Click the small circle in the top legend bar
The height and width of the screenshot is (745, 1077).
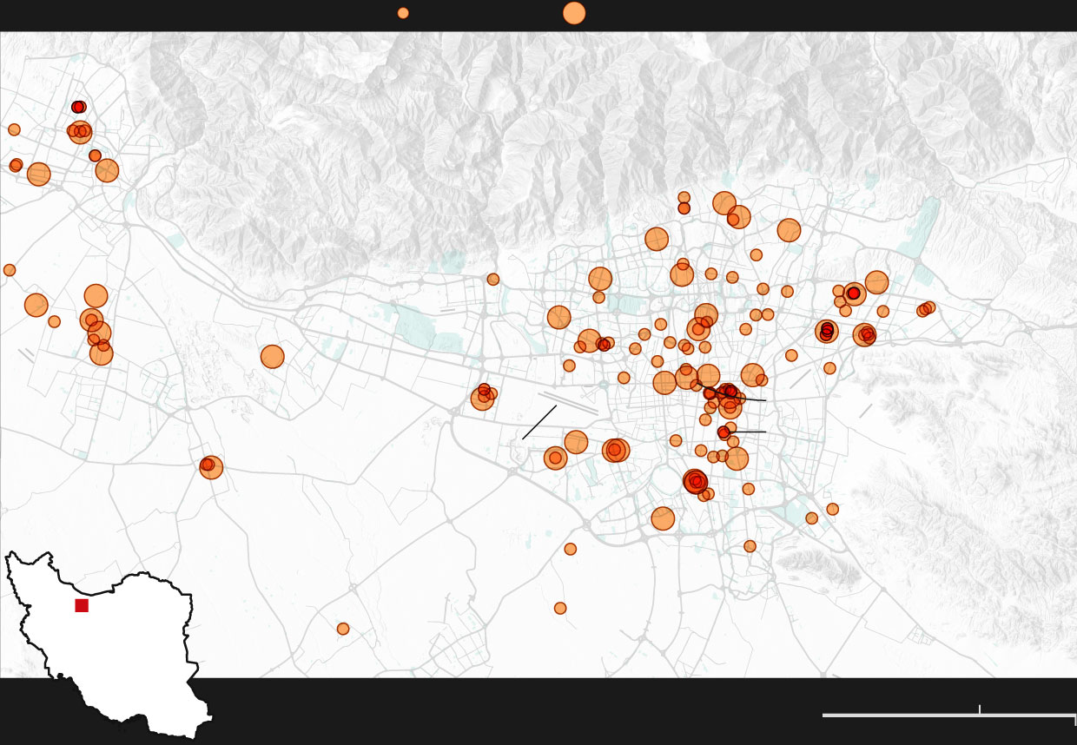pos(403,13)
